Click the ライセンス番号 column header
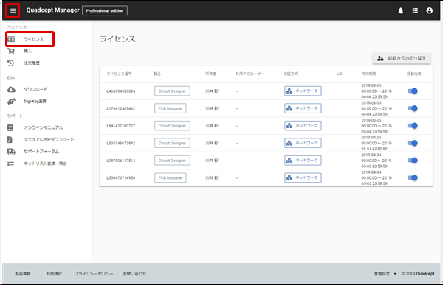Screen dimensions: 443x285 click(x=119, y=74)
